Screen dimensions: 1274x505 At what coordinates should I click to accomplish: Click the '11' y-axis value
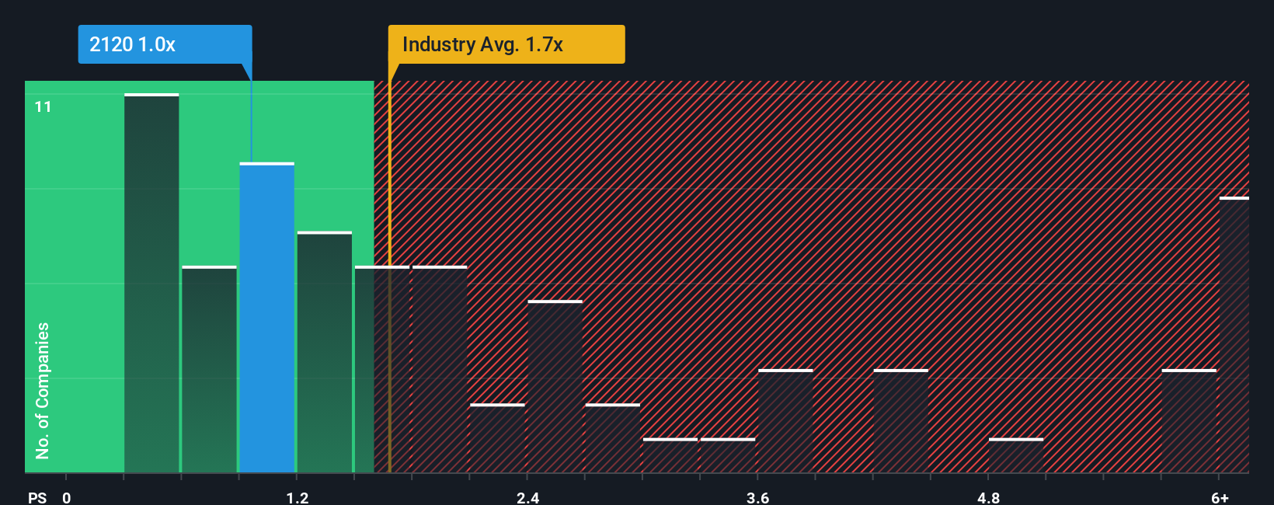click(44, 107)
